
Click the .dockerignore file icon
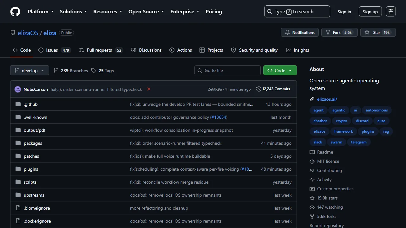click(x=18, y=221)
